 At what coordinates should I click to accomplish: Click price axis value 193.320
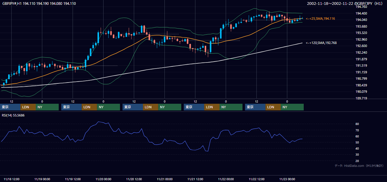[361, 33]
